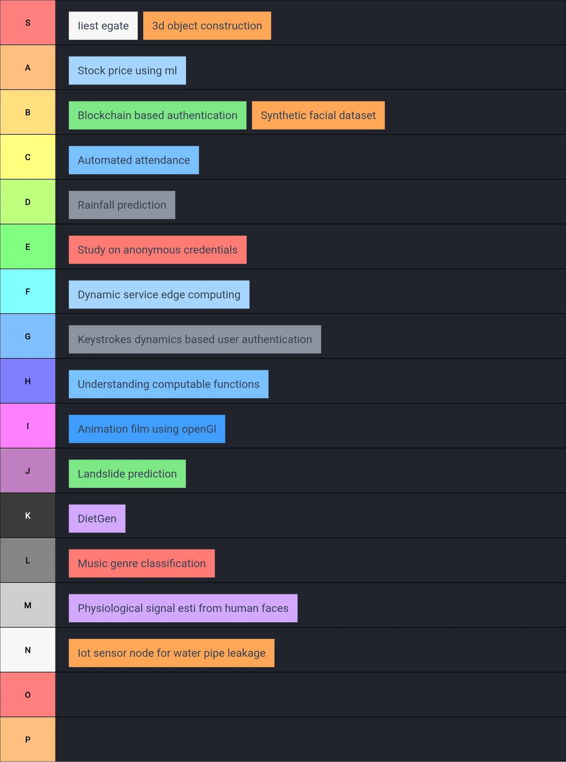Viewport: 566px width, 762px height.
Task: Click the '3d object construction' item
Action: 207,26
